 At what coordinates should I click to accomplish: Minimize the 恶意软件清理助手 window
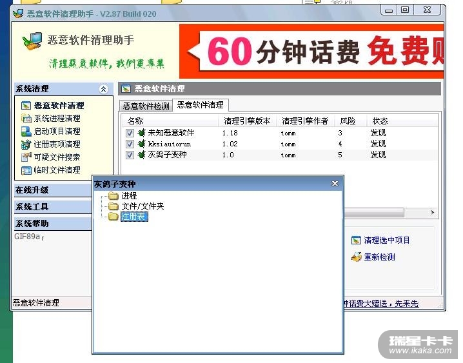(x=389, y=10)
